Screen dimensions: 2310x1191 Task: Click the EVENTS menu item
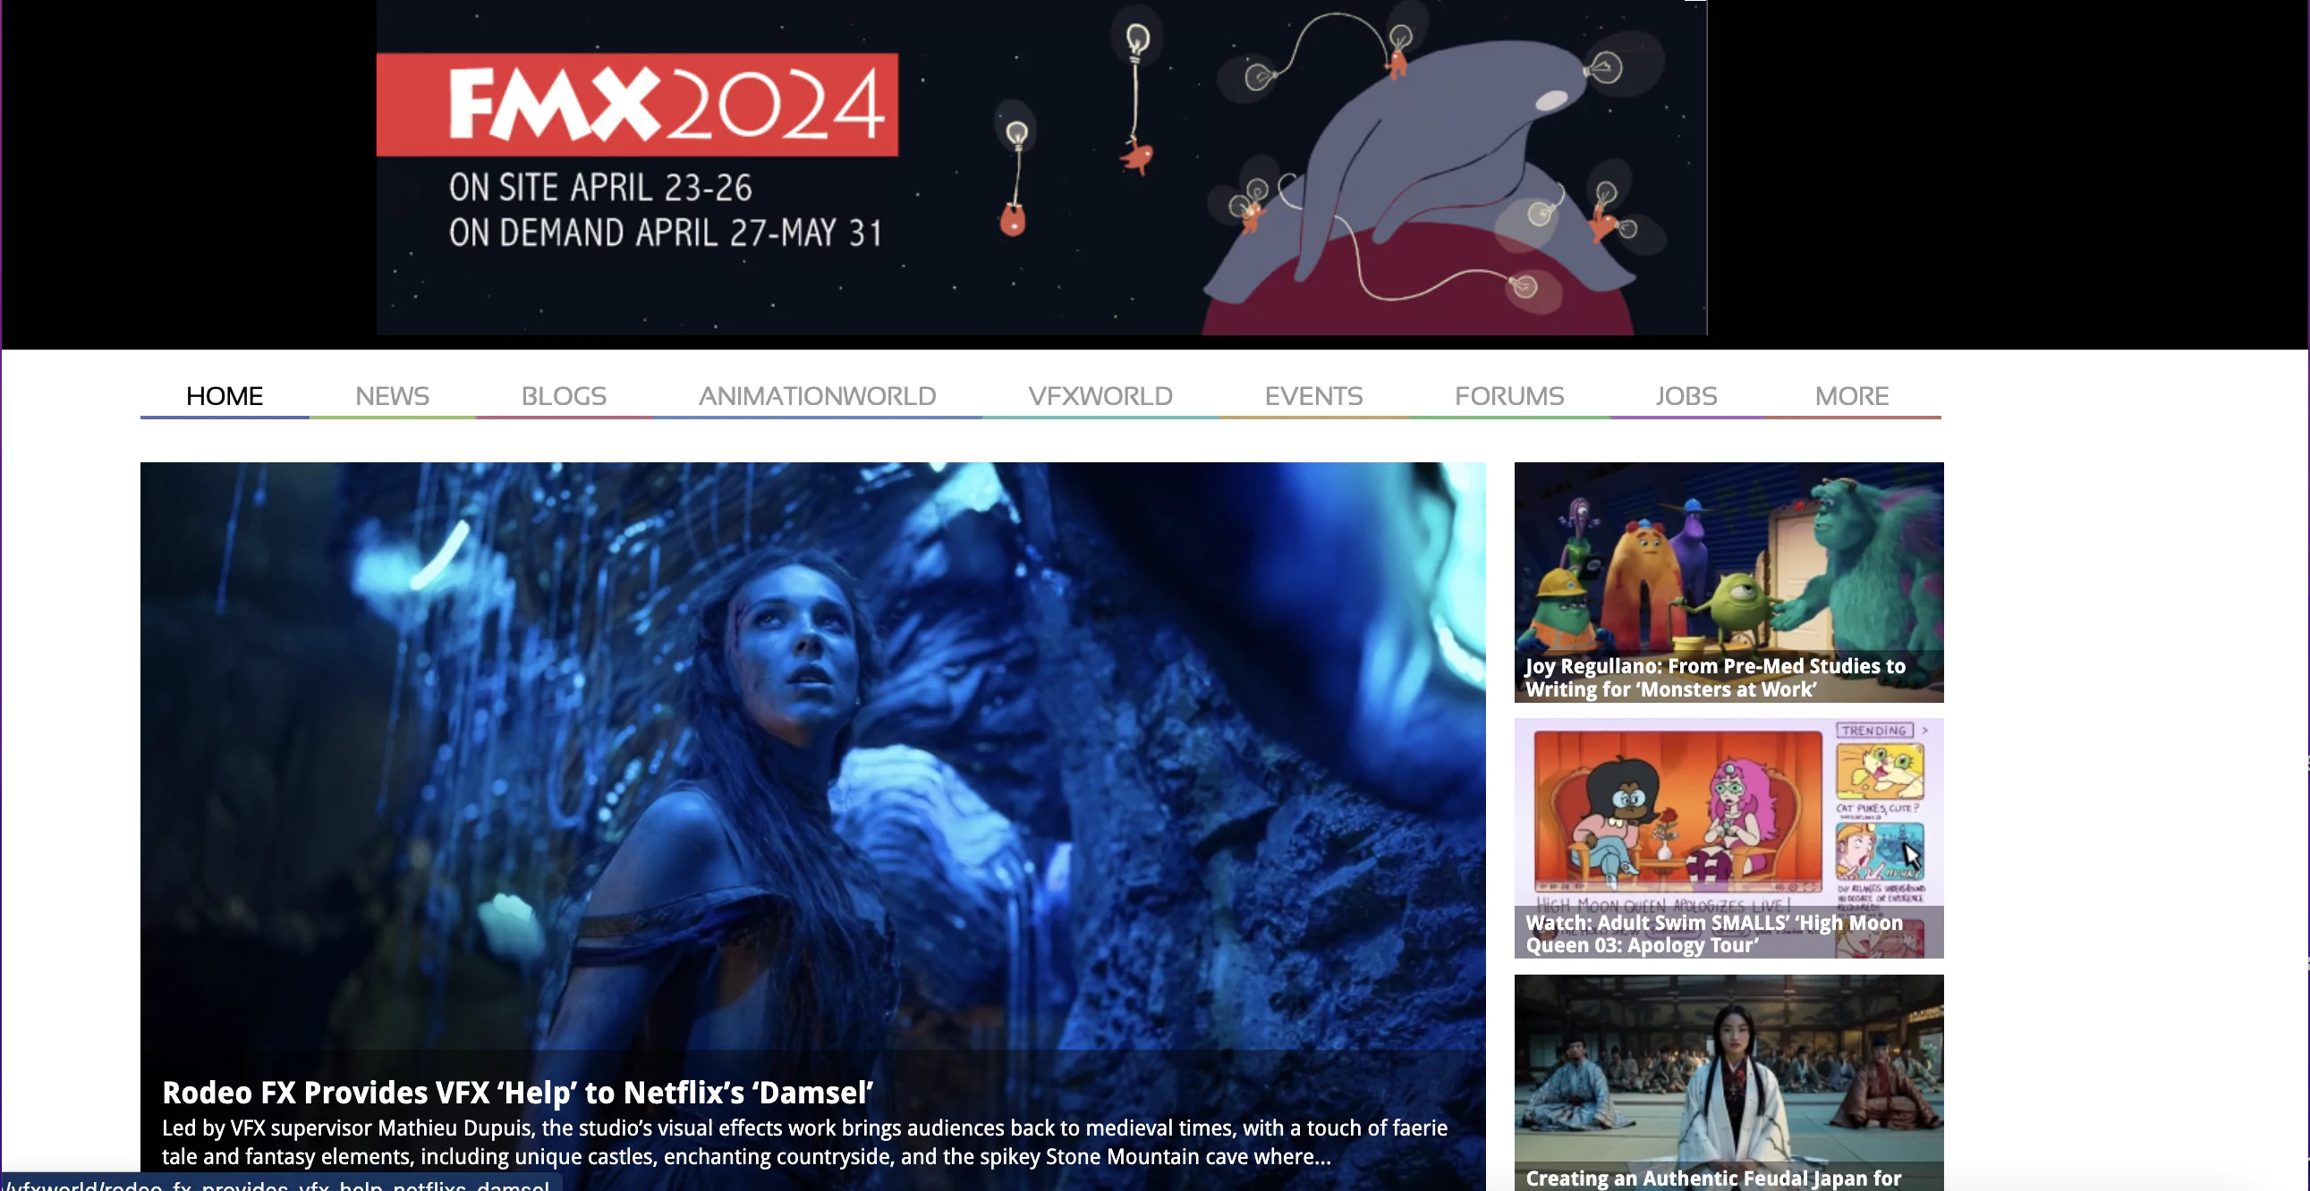pos(1313,395)
